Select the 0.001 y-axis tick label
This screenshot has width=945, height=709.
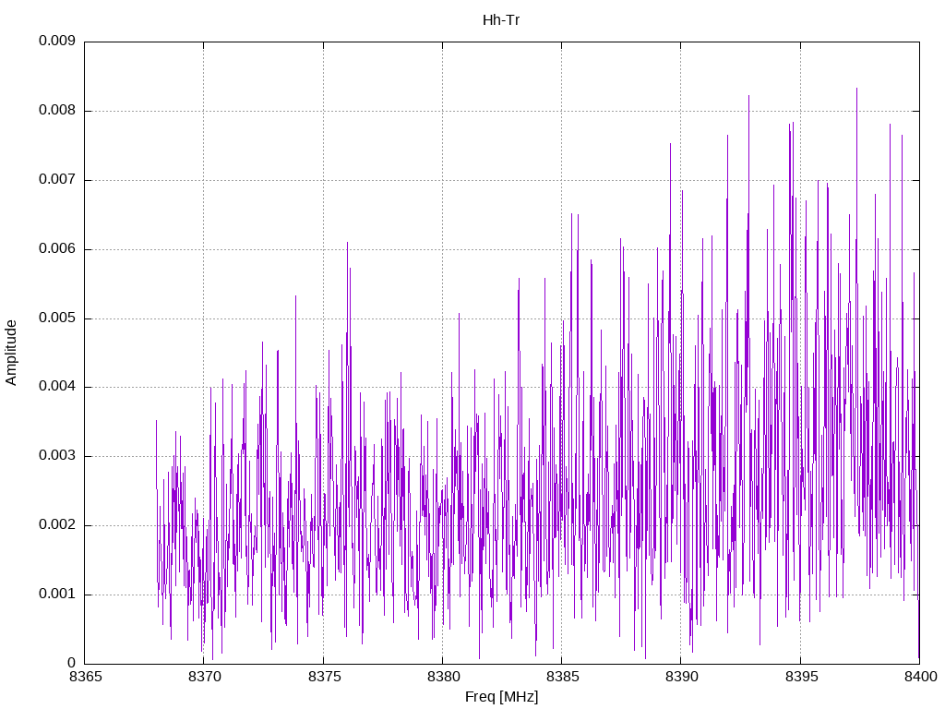(x=57, y=594)
